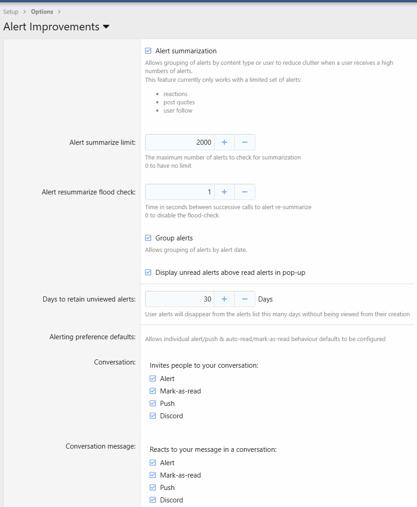Screen dimensions: 417x507
Task: Uncheck the Group alerts option
Action: [x=148, y=238]
